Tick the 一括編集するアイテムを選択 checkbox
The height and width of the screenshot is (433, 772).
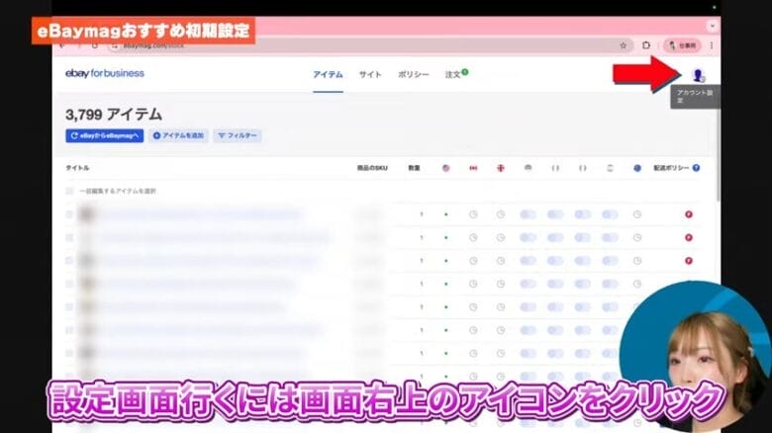(x=69, y=191)
